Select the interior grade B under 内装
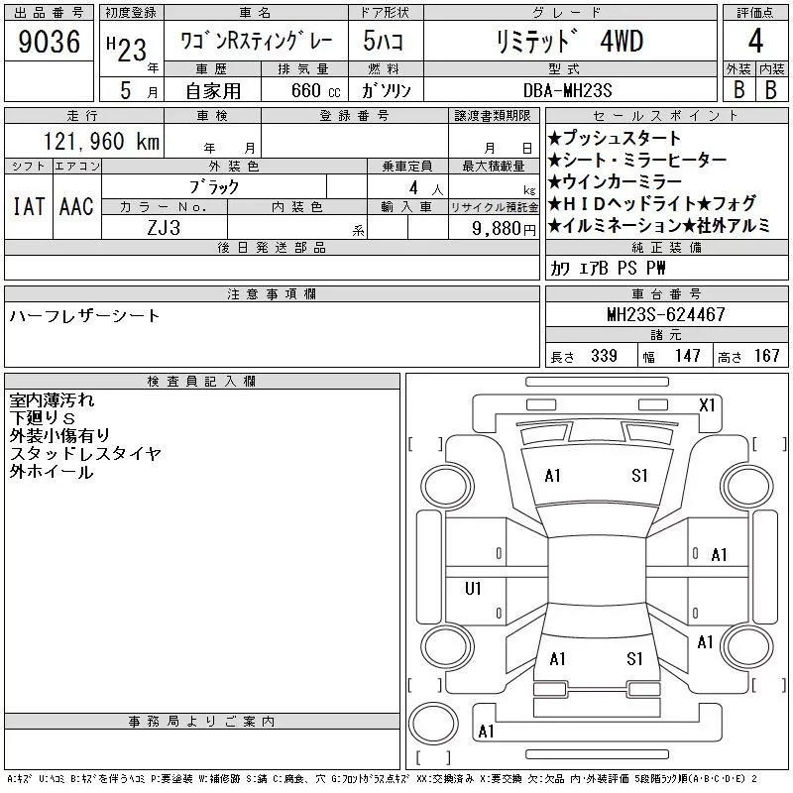 (771, 90)
